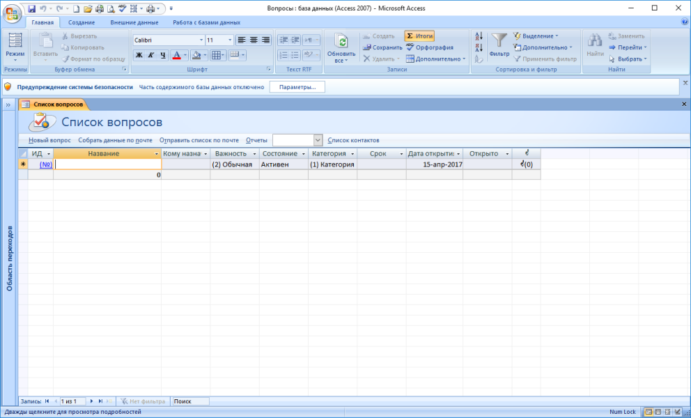
Task: Apply red font color
Action: pyautogui.click(x=176, y=55)
